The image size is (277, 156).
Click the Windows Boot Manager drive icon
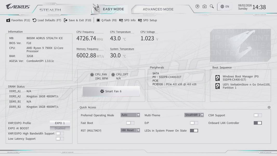pos(217,78)
